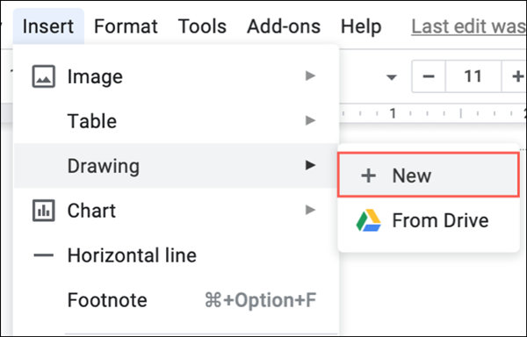Viewport: 527px width, 337px height.
Task: Expand the Image submenu arrow
Action: tap(310, 75)
